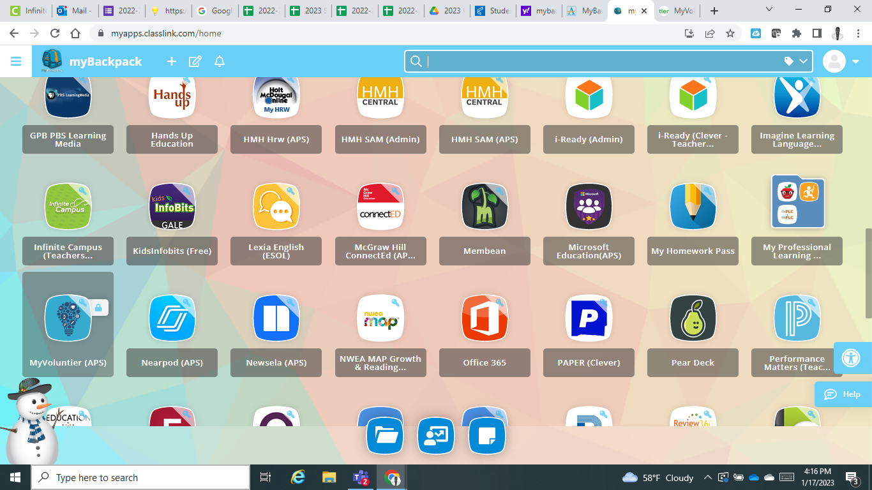The height and width of the screenshot is (490, 872).
Task: Open HMH Hrw (APS) app icon
Action: 276,97
